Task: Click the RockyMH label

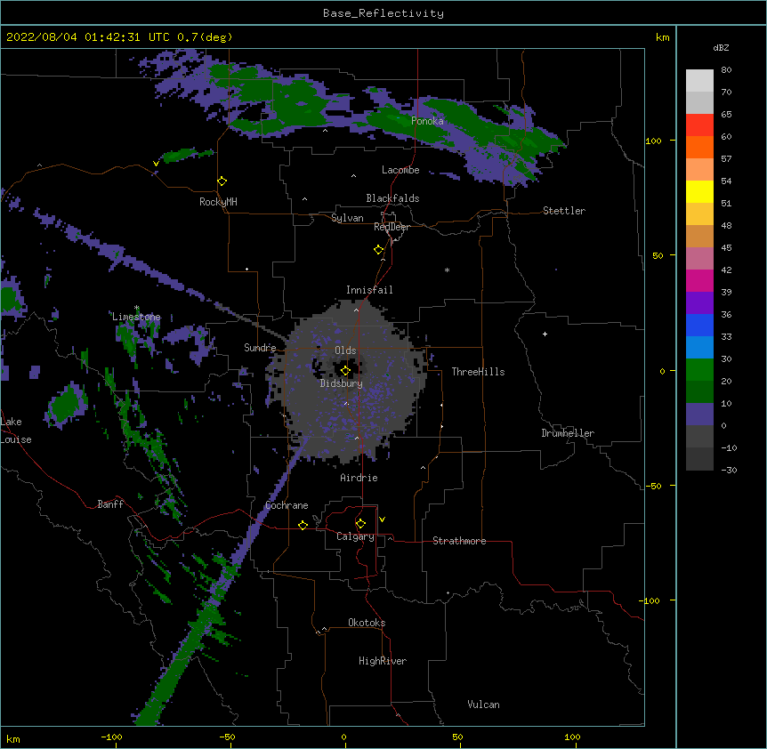Action: [218, 202]
